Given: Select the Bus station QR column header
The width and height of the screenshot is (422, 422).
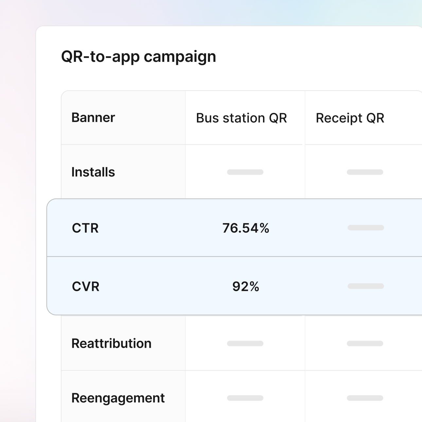Looking at the screenshot, I should coord(241,118).
